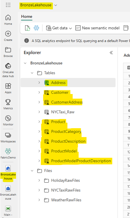The width and height of the screenshot is (130, 218).
Task: Expand the HolidayRawFiles folder chevron
Action: (39, 180)
